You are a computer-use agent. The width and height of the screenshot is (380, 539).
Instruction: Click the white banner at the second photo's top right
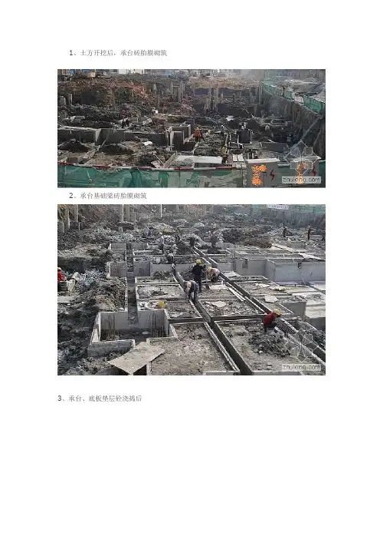pyautogui.click(x=278, y=207)
